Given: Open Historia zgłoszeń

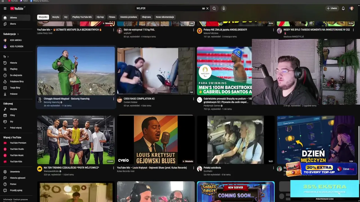Looking at the screenshot, I should 16,178.
